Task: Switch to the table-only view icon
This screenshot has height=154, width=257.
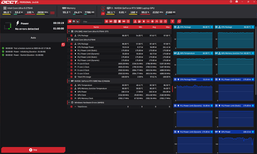Action: [x=74, y=21]
